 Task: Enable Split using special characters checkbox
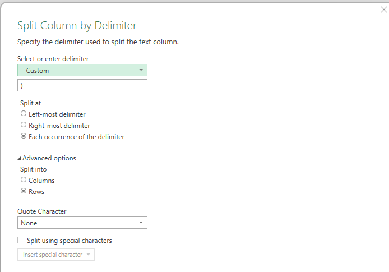tap(21, 240)
